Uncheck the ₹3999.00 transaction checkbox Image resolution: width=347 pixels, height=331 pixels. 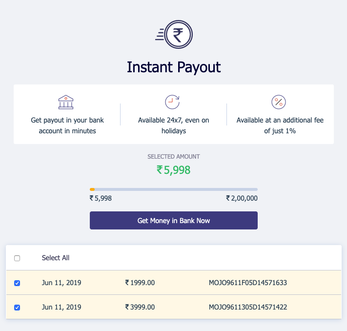tap(17, 308)
